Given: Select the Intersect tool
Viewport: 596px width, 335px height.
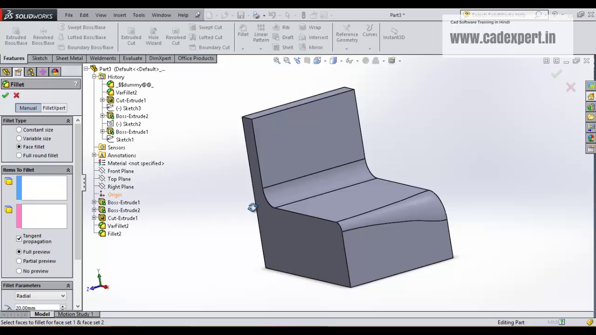Looking at the screenshot, I should point(313,37).
